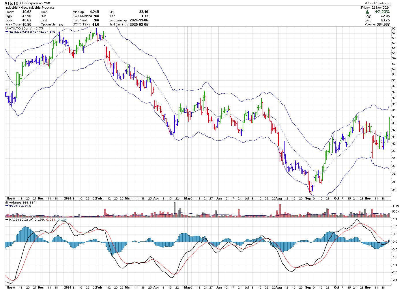Click the red MACD signal value 0.034
Image resolution: width=404 pixels, height=290 pixels.
click(x=51, y=220)
